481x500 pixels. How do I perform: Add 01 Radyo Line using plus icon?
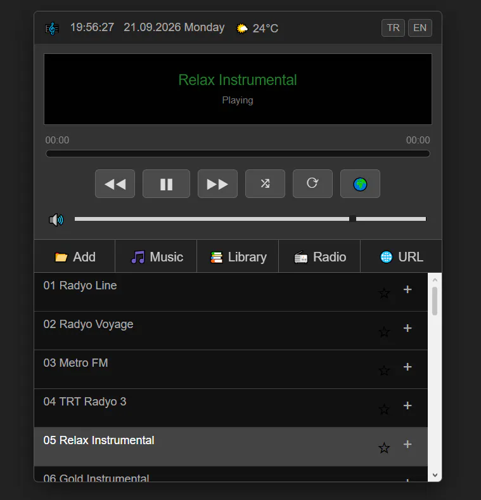pyautogui.click(x=407, y=289)
